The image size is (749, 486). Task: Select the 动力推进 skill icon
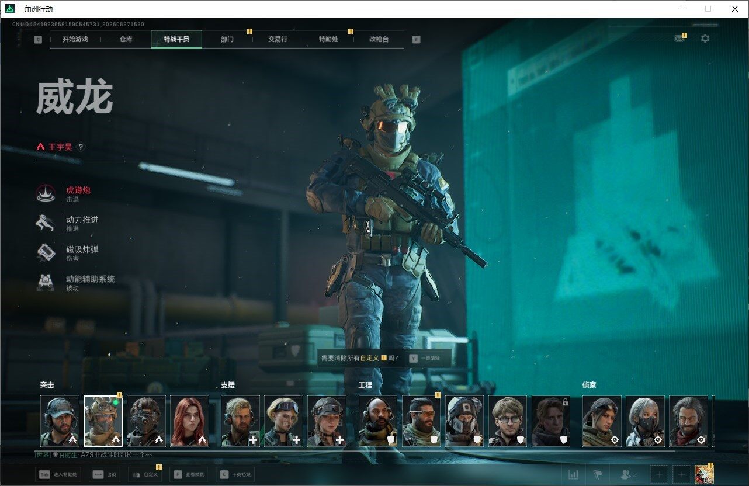46,223
